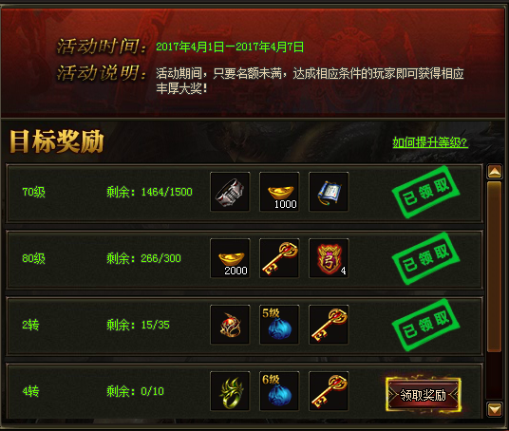Click the blue scroll reward icon

point(329,192)
